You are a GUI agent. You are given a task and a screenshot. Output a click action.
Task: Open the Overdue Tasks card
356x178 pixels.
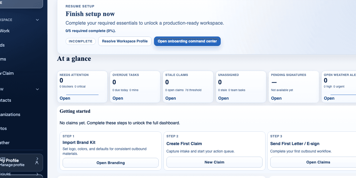point(118,98)
